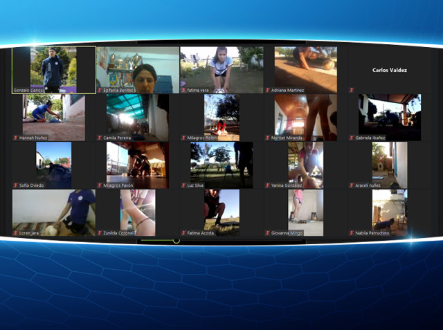Select Hannah Nuñez's video tile
Image resolution: width=443 pixels, height=330 pixels.
[54, 118]
